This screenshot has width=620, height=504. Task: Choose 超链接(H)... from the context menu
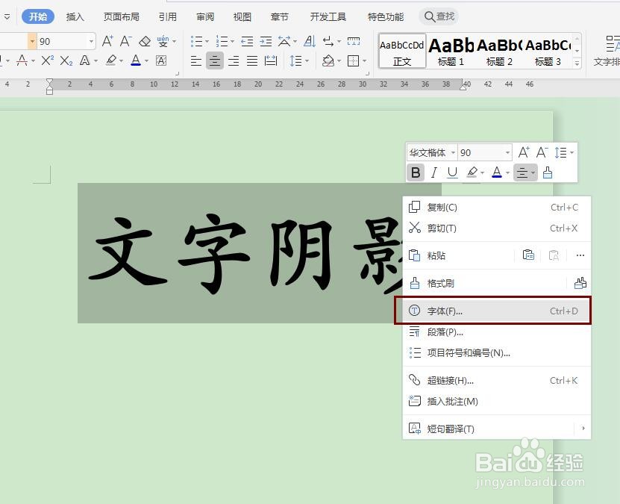[497, 381]
